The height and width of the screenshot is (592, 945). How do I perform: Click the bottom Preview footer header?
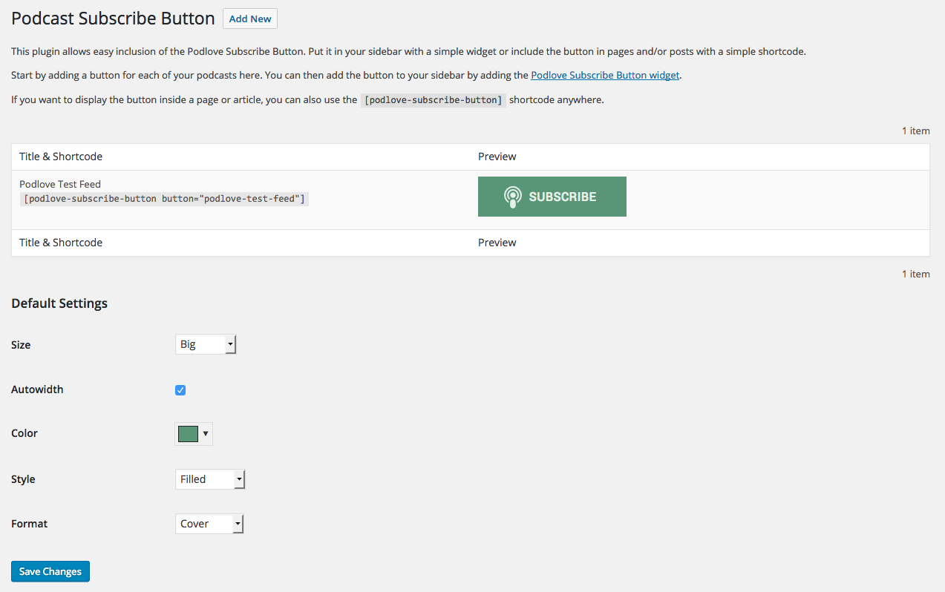497,243
